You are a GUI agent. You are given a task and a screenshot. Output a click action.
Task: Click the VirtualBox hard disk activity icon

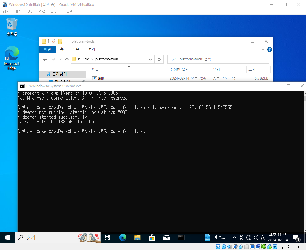tap(218, 246)
